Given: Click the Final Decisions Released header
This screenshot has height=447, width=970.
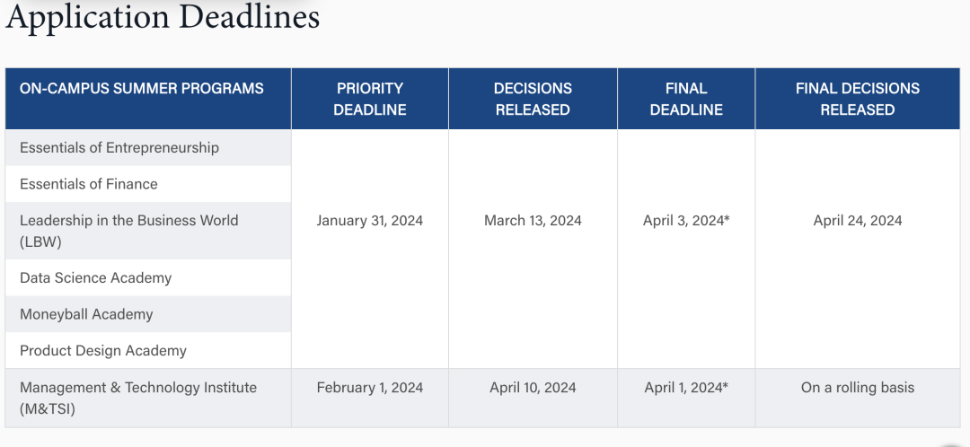Looking at the screenshot, I should 857,99.
